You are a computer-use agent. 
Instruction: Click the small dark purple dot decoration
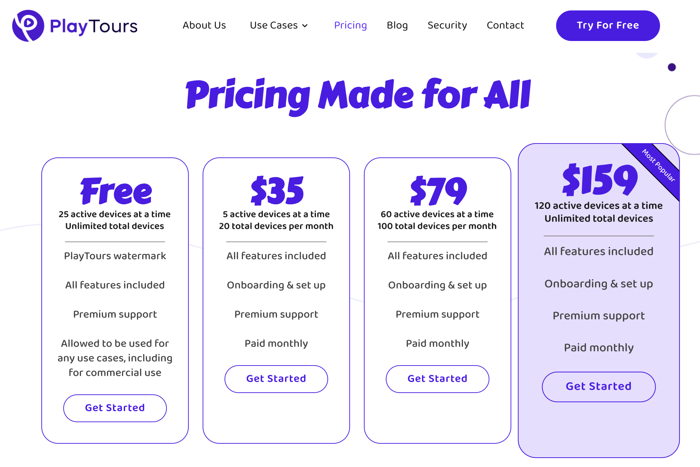(x=672, y=67)
